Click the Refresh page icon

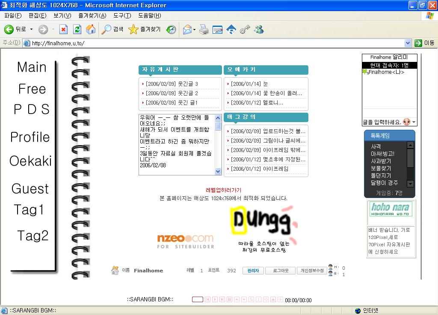point(77,29)
